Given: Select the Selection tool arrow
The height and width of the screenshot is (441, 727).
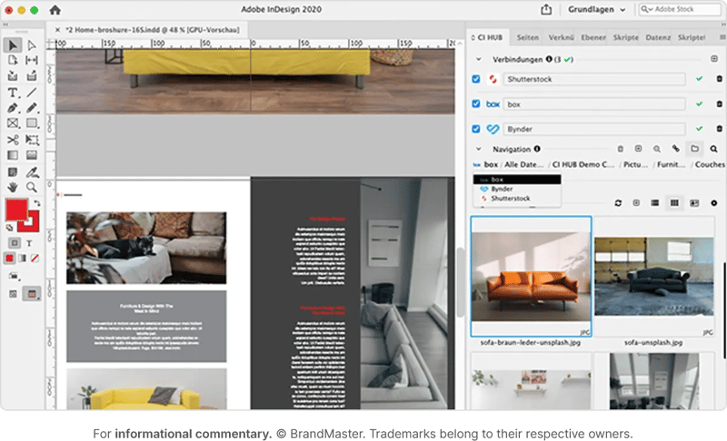Looking at the screenshot, I should pyautogui.click(x=13, y=44).
